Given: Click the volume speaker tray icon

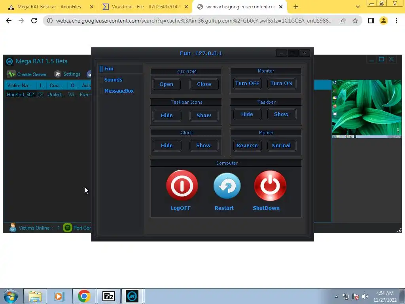Looking at the screenshot, I should point(365,296).
